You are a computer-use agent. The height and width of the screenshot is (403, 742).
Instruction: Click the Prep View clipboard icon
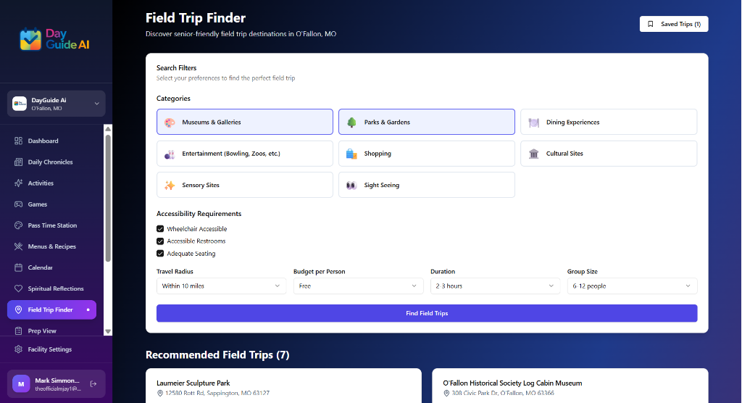[18, 331]
